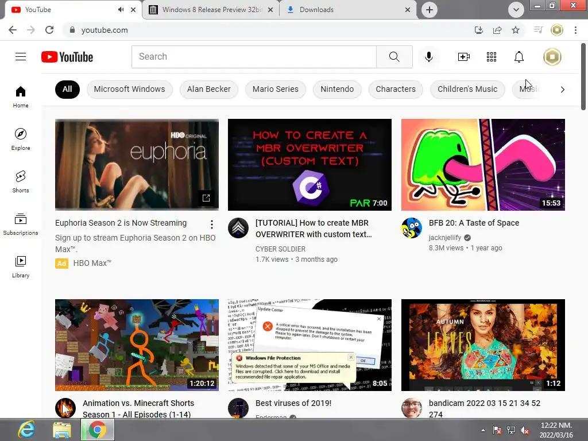Click CYBER SOLDIER channel avatar
588x441 pixels.
238,227
